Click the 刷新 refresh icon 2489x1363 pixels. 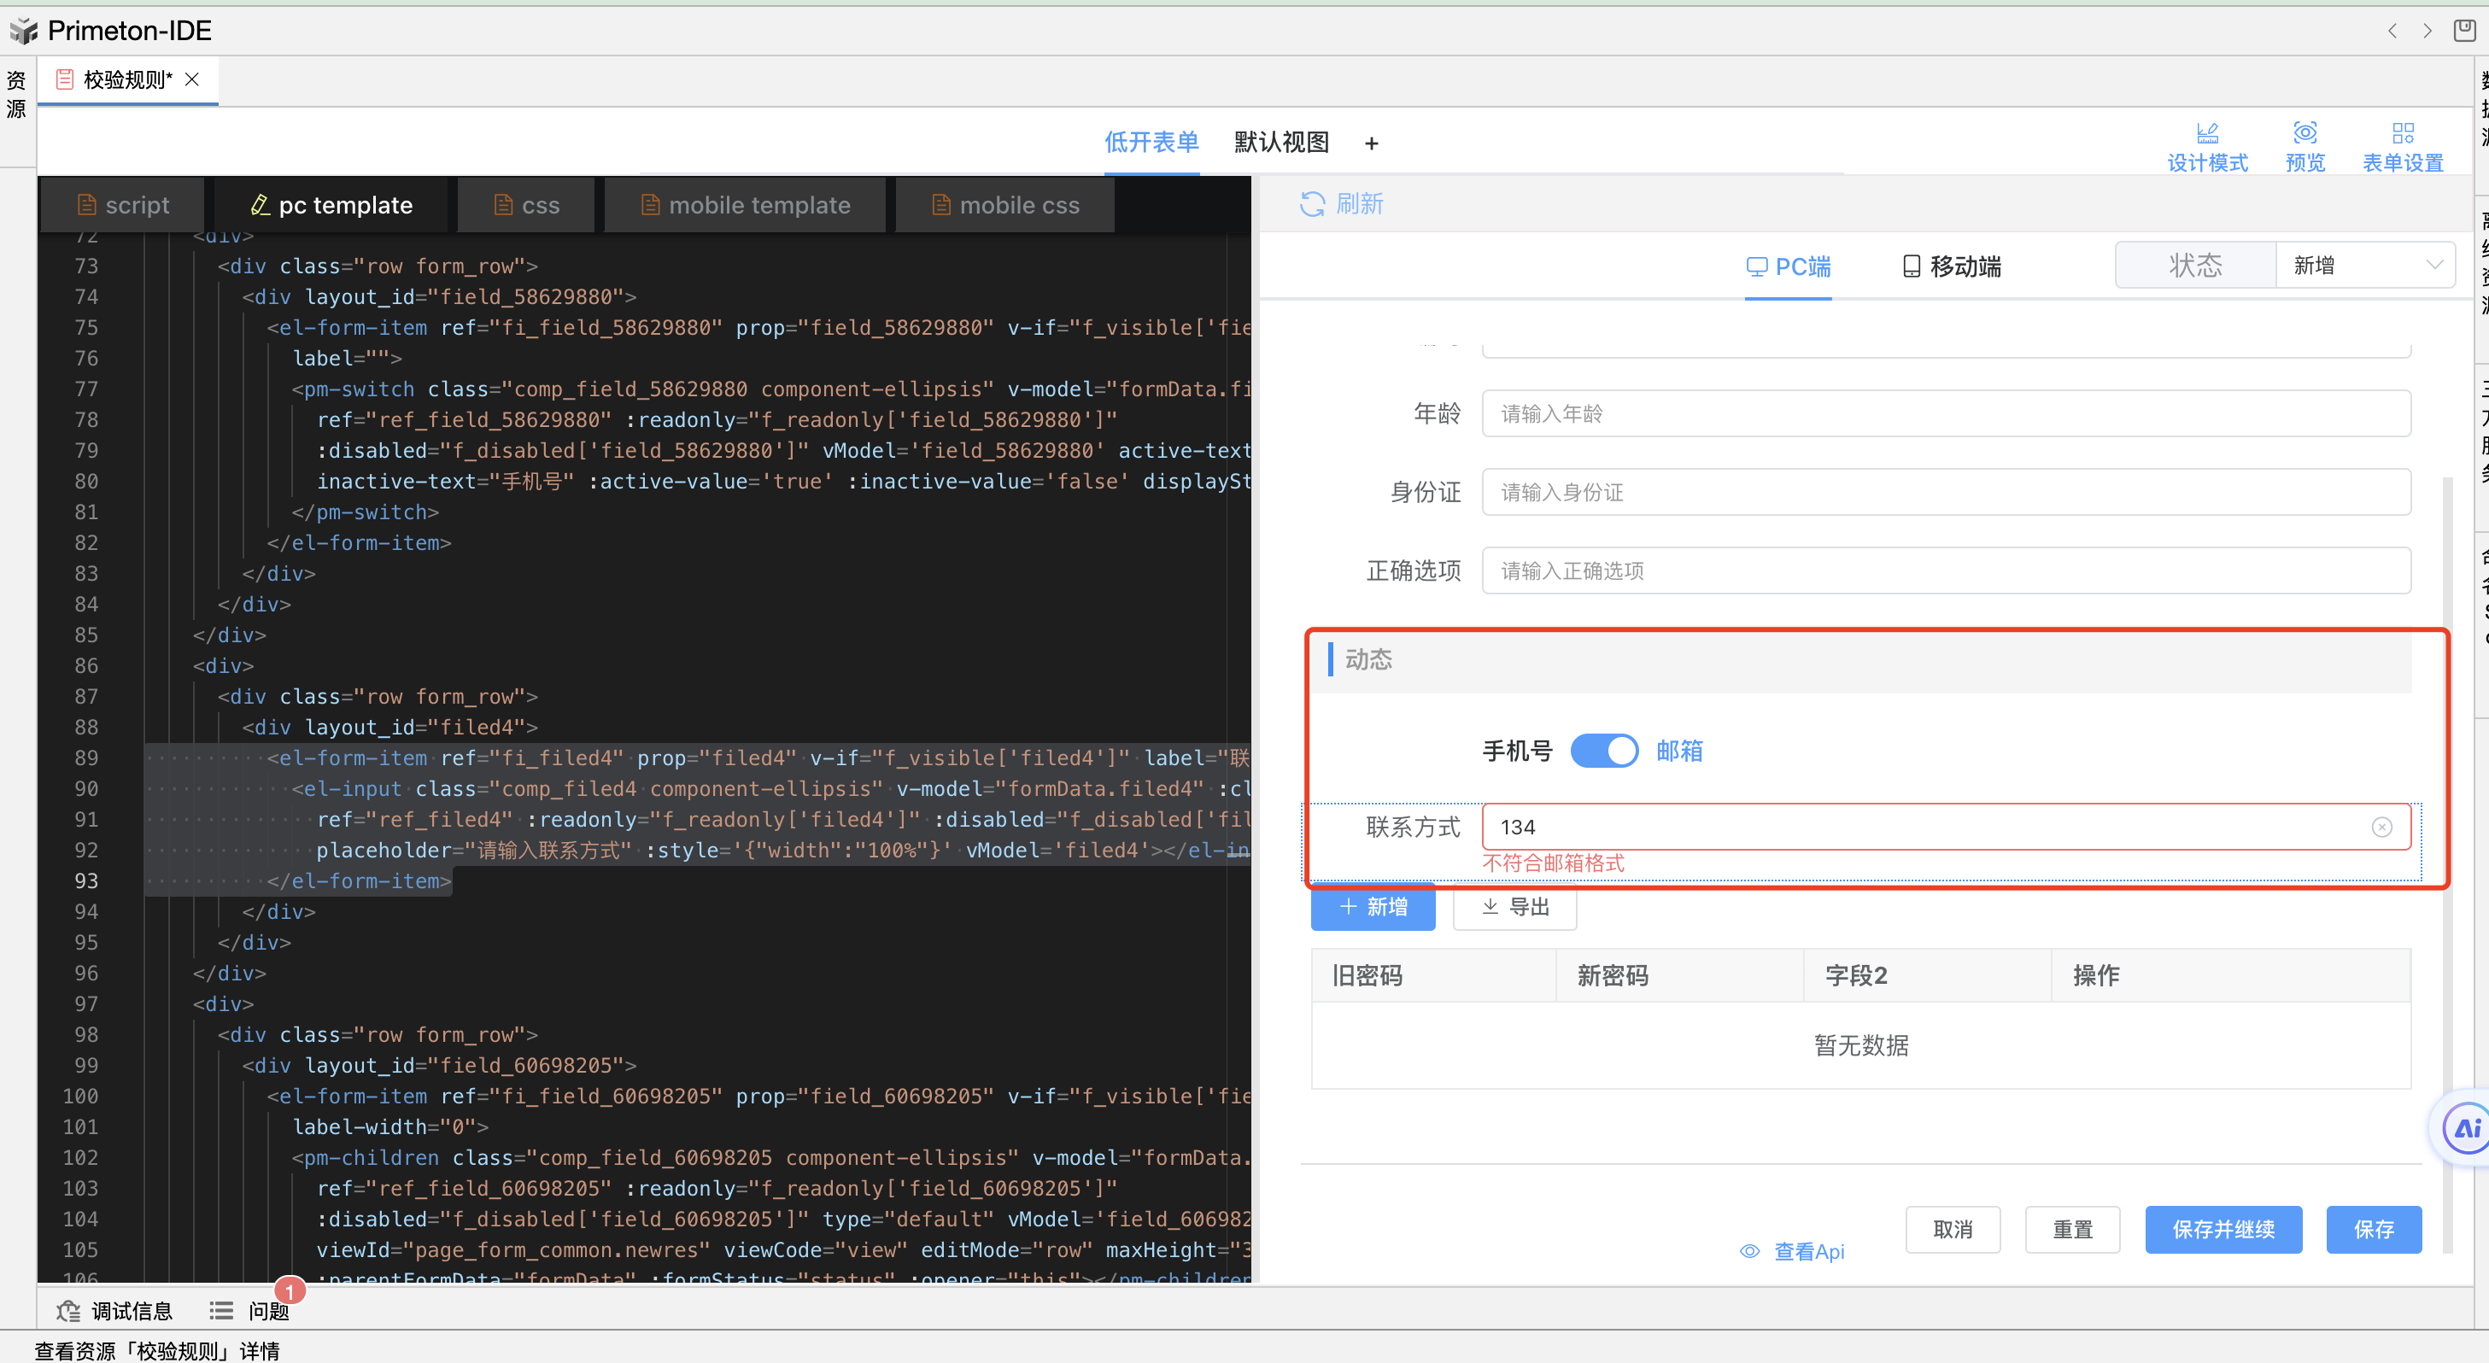point(1312,204)
